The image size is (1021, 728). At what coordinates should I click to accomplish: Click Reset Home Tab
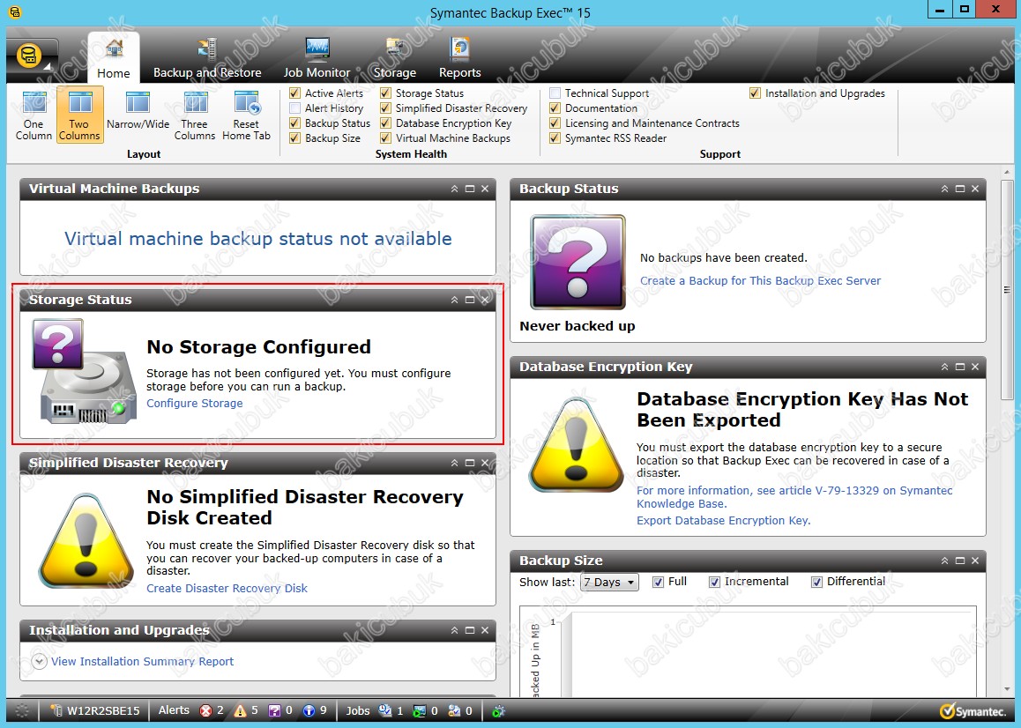click(x=246, y=115)
